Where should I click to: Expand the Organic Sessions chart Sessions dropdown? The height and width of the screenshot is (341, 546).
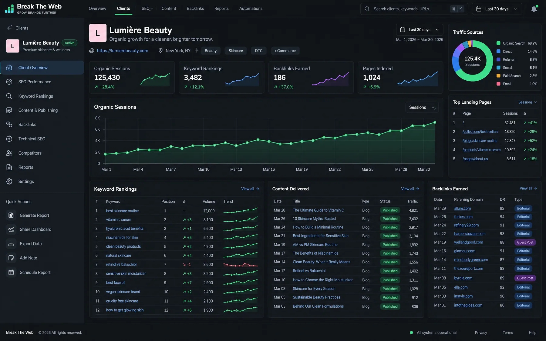pyautogui.click(x=422, y=107)
